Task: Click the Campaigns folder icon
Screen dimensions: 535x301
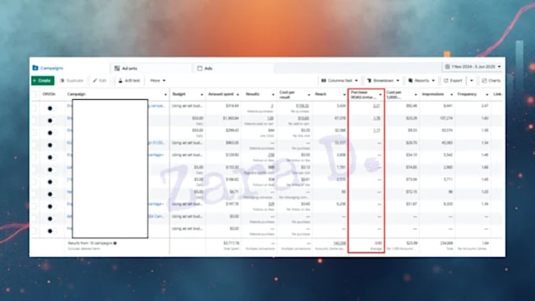Action: coord(35,68)
